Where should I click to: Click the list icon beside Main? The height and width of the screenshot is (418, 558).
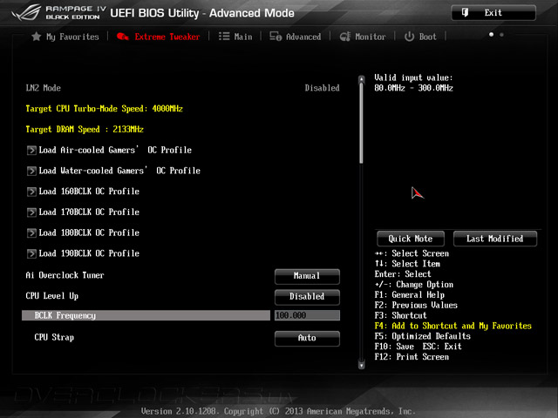pyautogui.click(x=224, y=37)
